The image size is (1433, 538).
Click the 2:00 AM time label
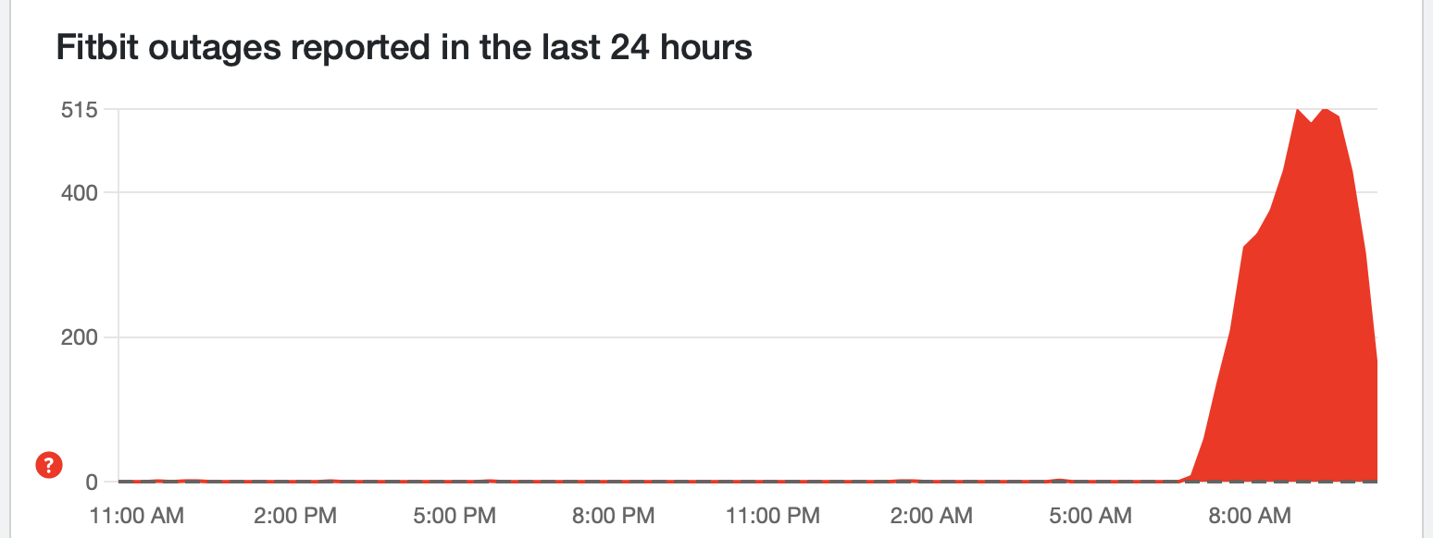[931, 515]
